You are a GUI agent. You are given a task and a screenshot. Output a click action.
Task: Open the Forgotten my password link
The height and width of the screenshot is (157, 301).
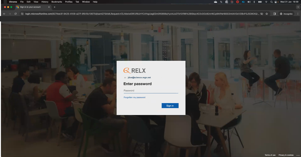134,97
